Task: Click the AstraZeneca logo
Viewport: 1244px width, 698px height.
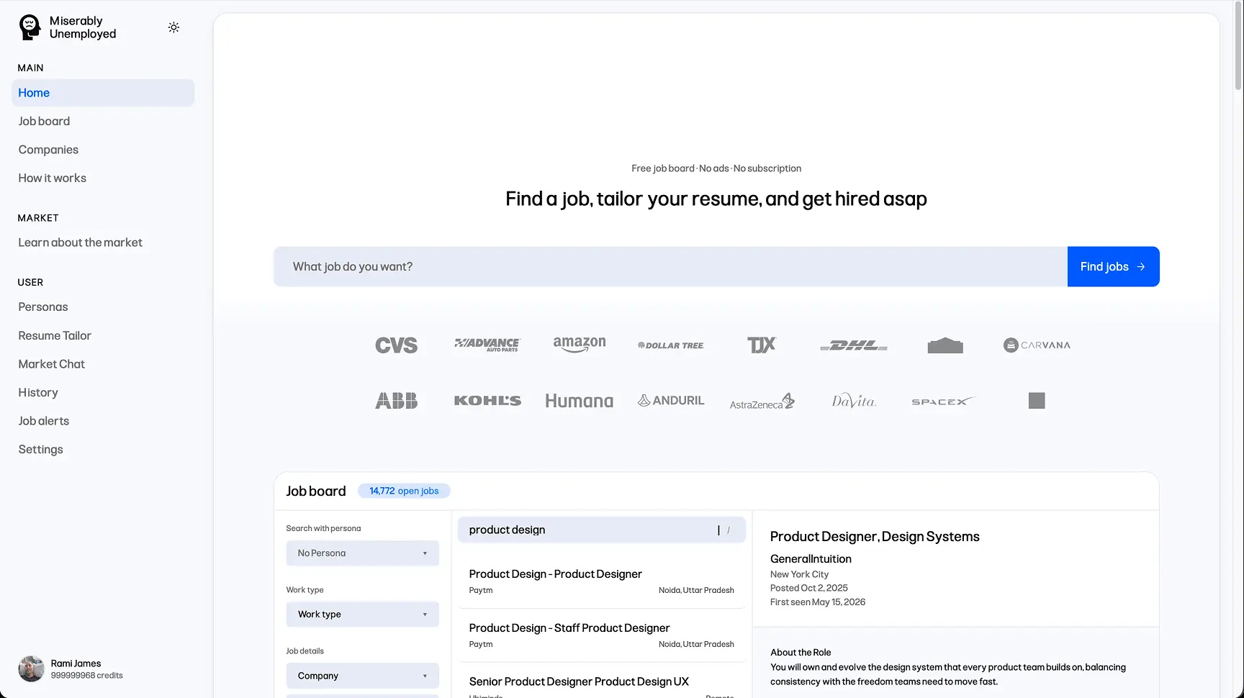Action: coord(762,402)
